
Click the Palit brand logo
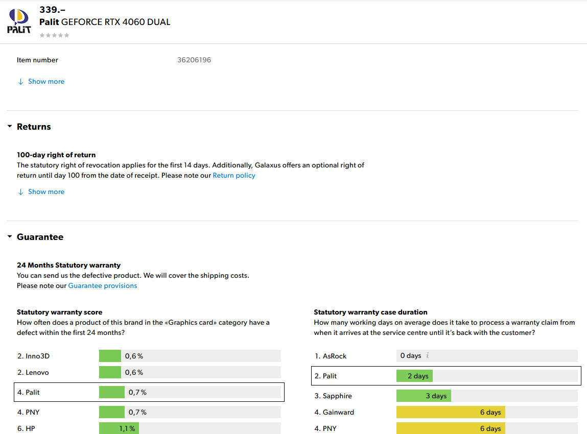pos(19,21)
